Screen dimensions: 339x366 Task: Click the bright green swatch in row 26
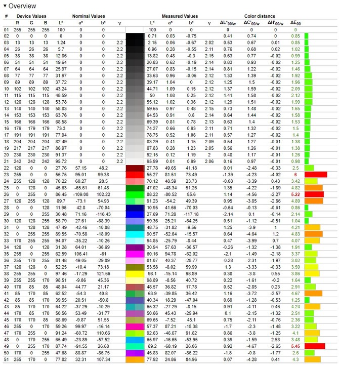(135, 195)
